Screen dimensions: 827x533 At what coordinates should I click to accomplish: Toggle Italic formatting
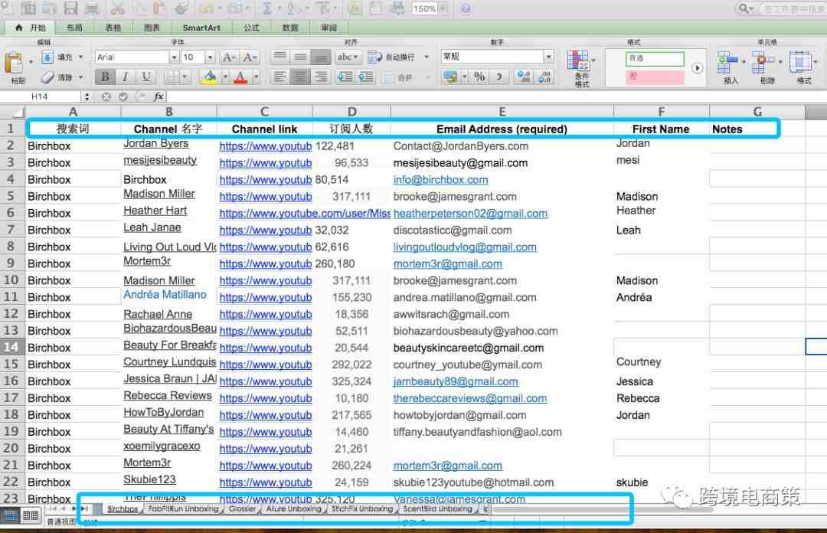click(x=125, y=77)
